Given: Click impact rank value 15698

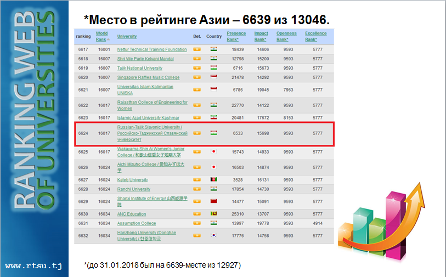Looking at the screenshot, I should [263, 133].
